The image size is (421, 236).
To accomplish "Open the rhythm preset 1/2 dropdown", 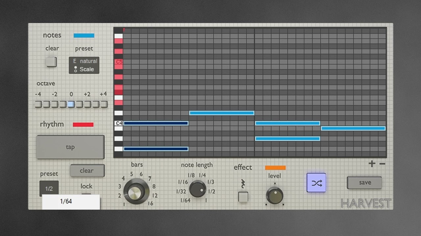I will coord(49,188).
